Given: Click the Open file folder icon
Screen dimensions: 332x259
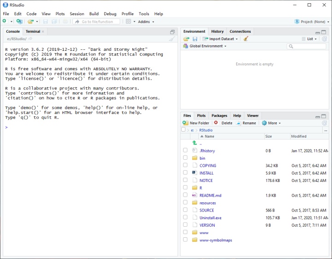Looking at the screenshot, I should 31,21.
